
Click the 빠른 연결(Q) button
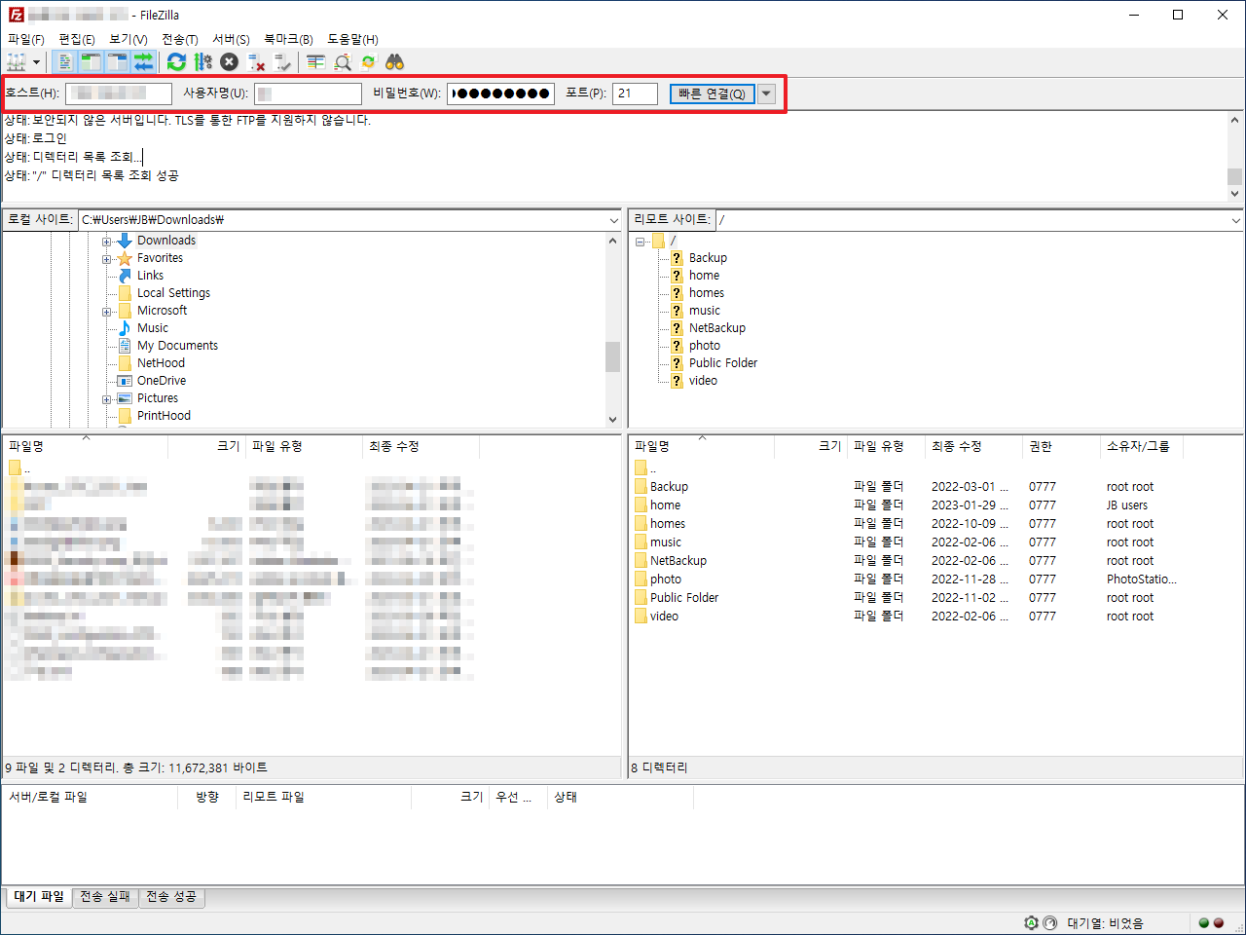tap(712, 93)
